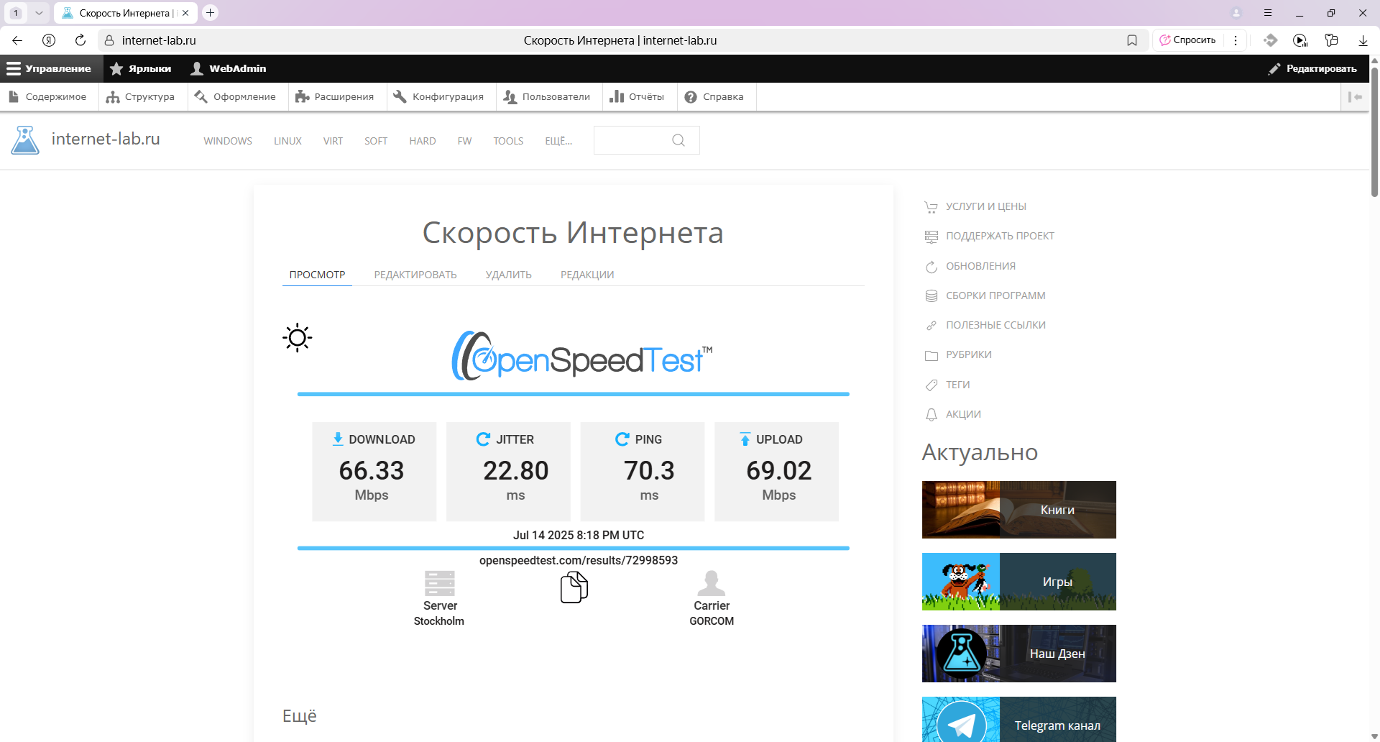Open a new browser tab

coord(210,12)
